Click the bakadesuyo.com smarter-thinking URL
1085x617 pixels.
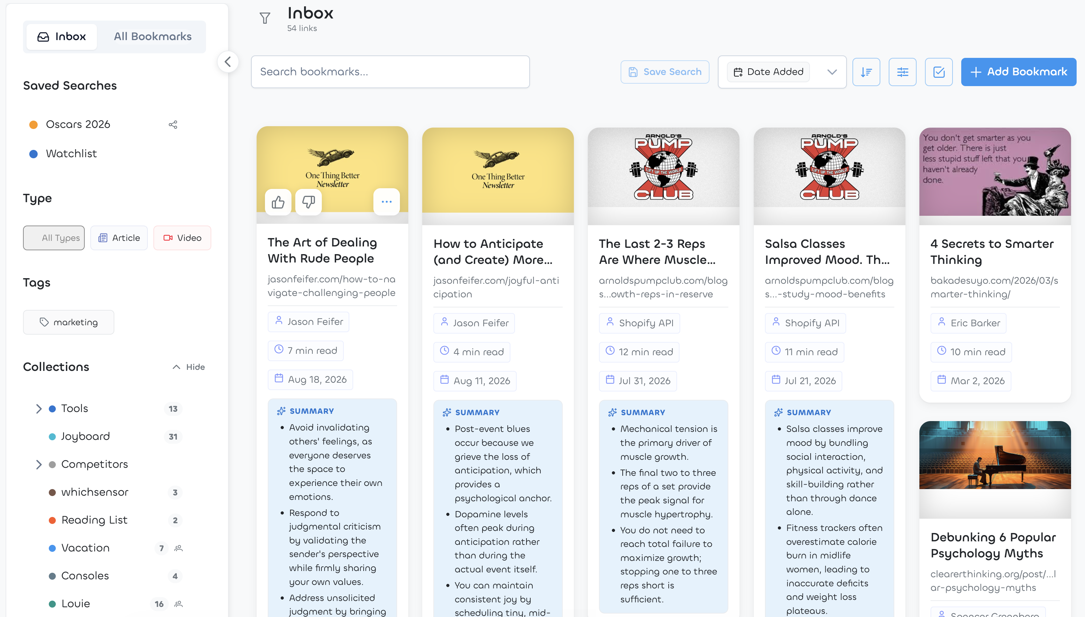994,287
